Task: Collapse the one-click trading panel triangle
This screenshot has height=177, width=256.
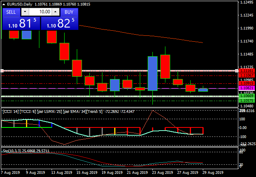Action: (4, 4)
